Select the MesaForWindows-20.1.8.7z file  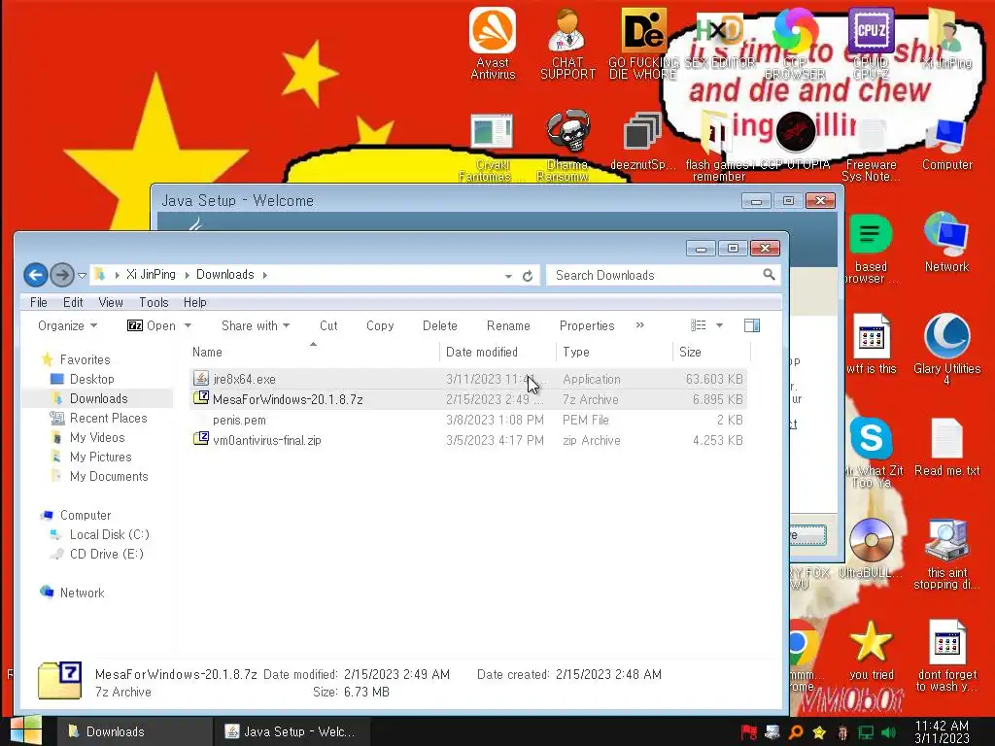click(x=468, y=399)
